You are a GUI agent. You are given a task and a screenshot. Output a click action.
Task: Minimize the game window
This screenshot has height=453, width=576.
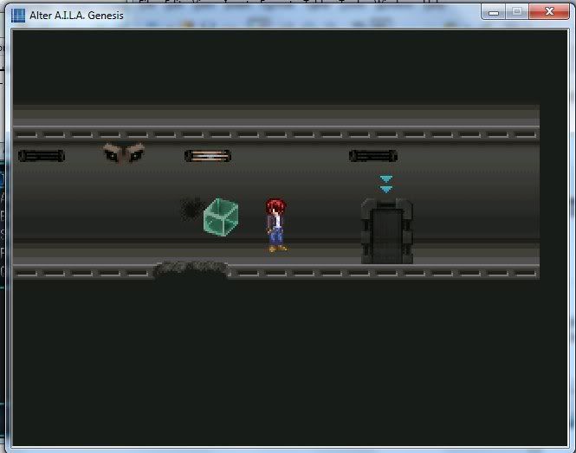point(494,12)
